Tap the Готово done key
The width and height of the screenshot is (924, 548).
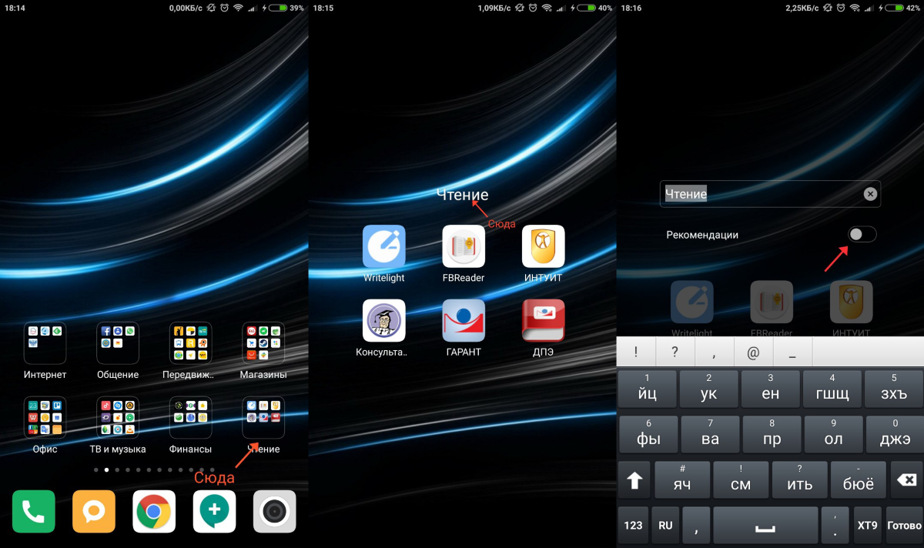pyautogui.click(x=904, y=525)
